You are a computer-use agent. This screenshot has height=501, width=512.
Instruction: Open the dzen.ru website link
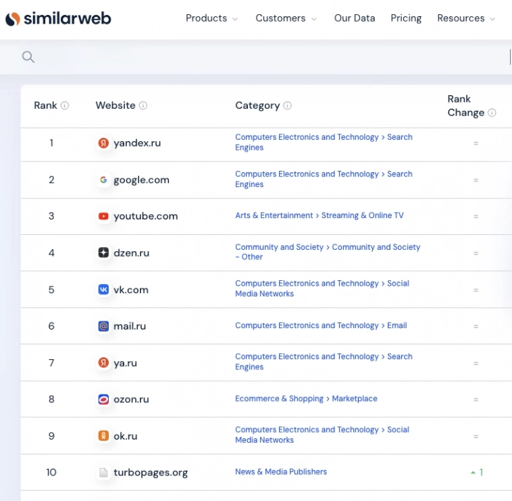coord(131,253)
